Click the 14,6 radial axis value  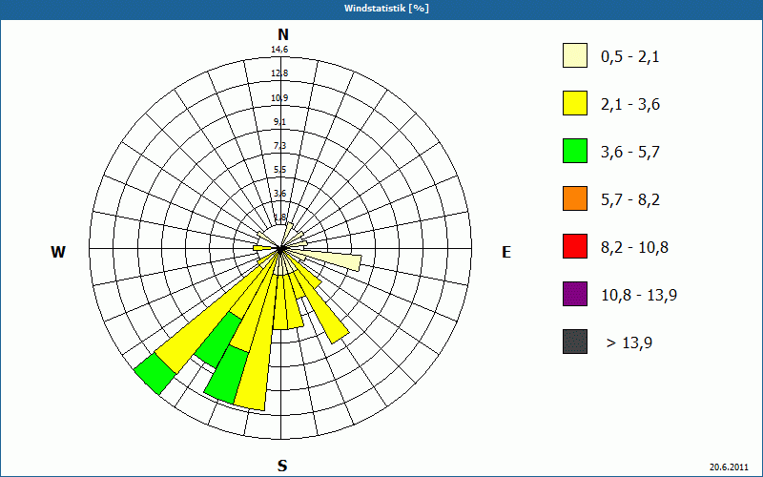coord(279,50)
